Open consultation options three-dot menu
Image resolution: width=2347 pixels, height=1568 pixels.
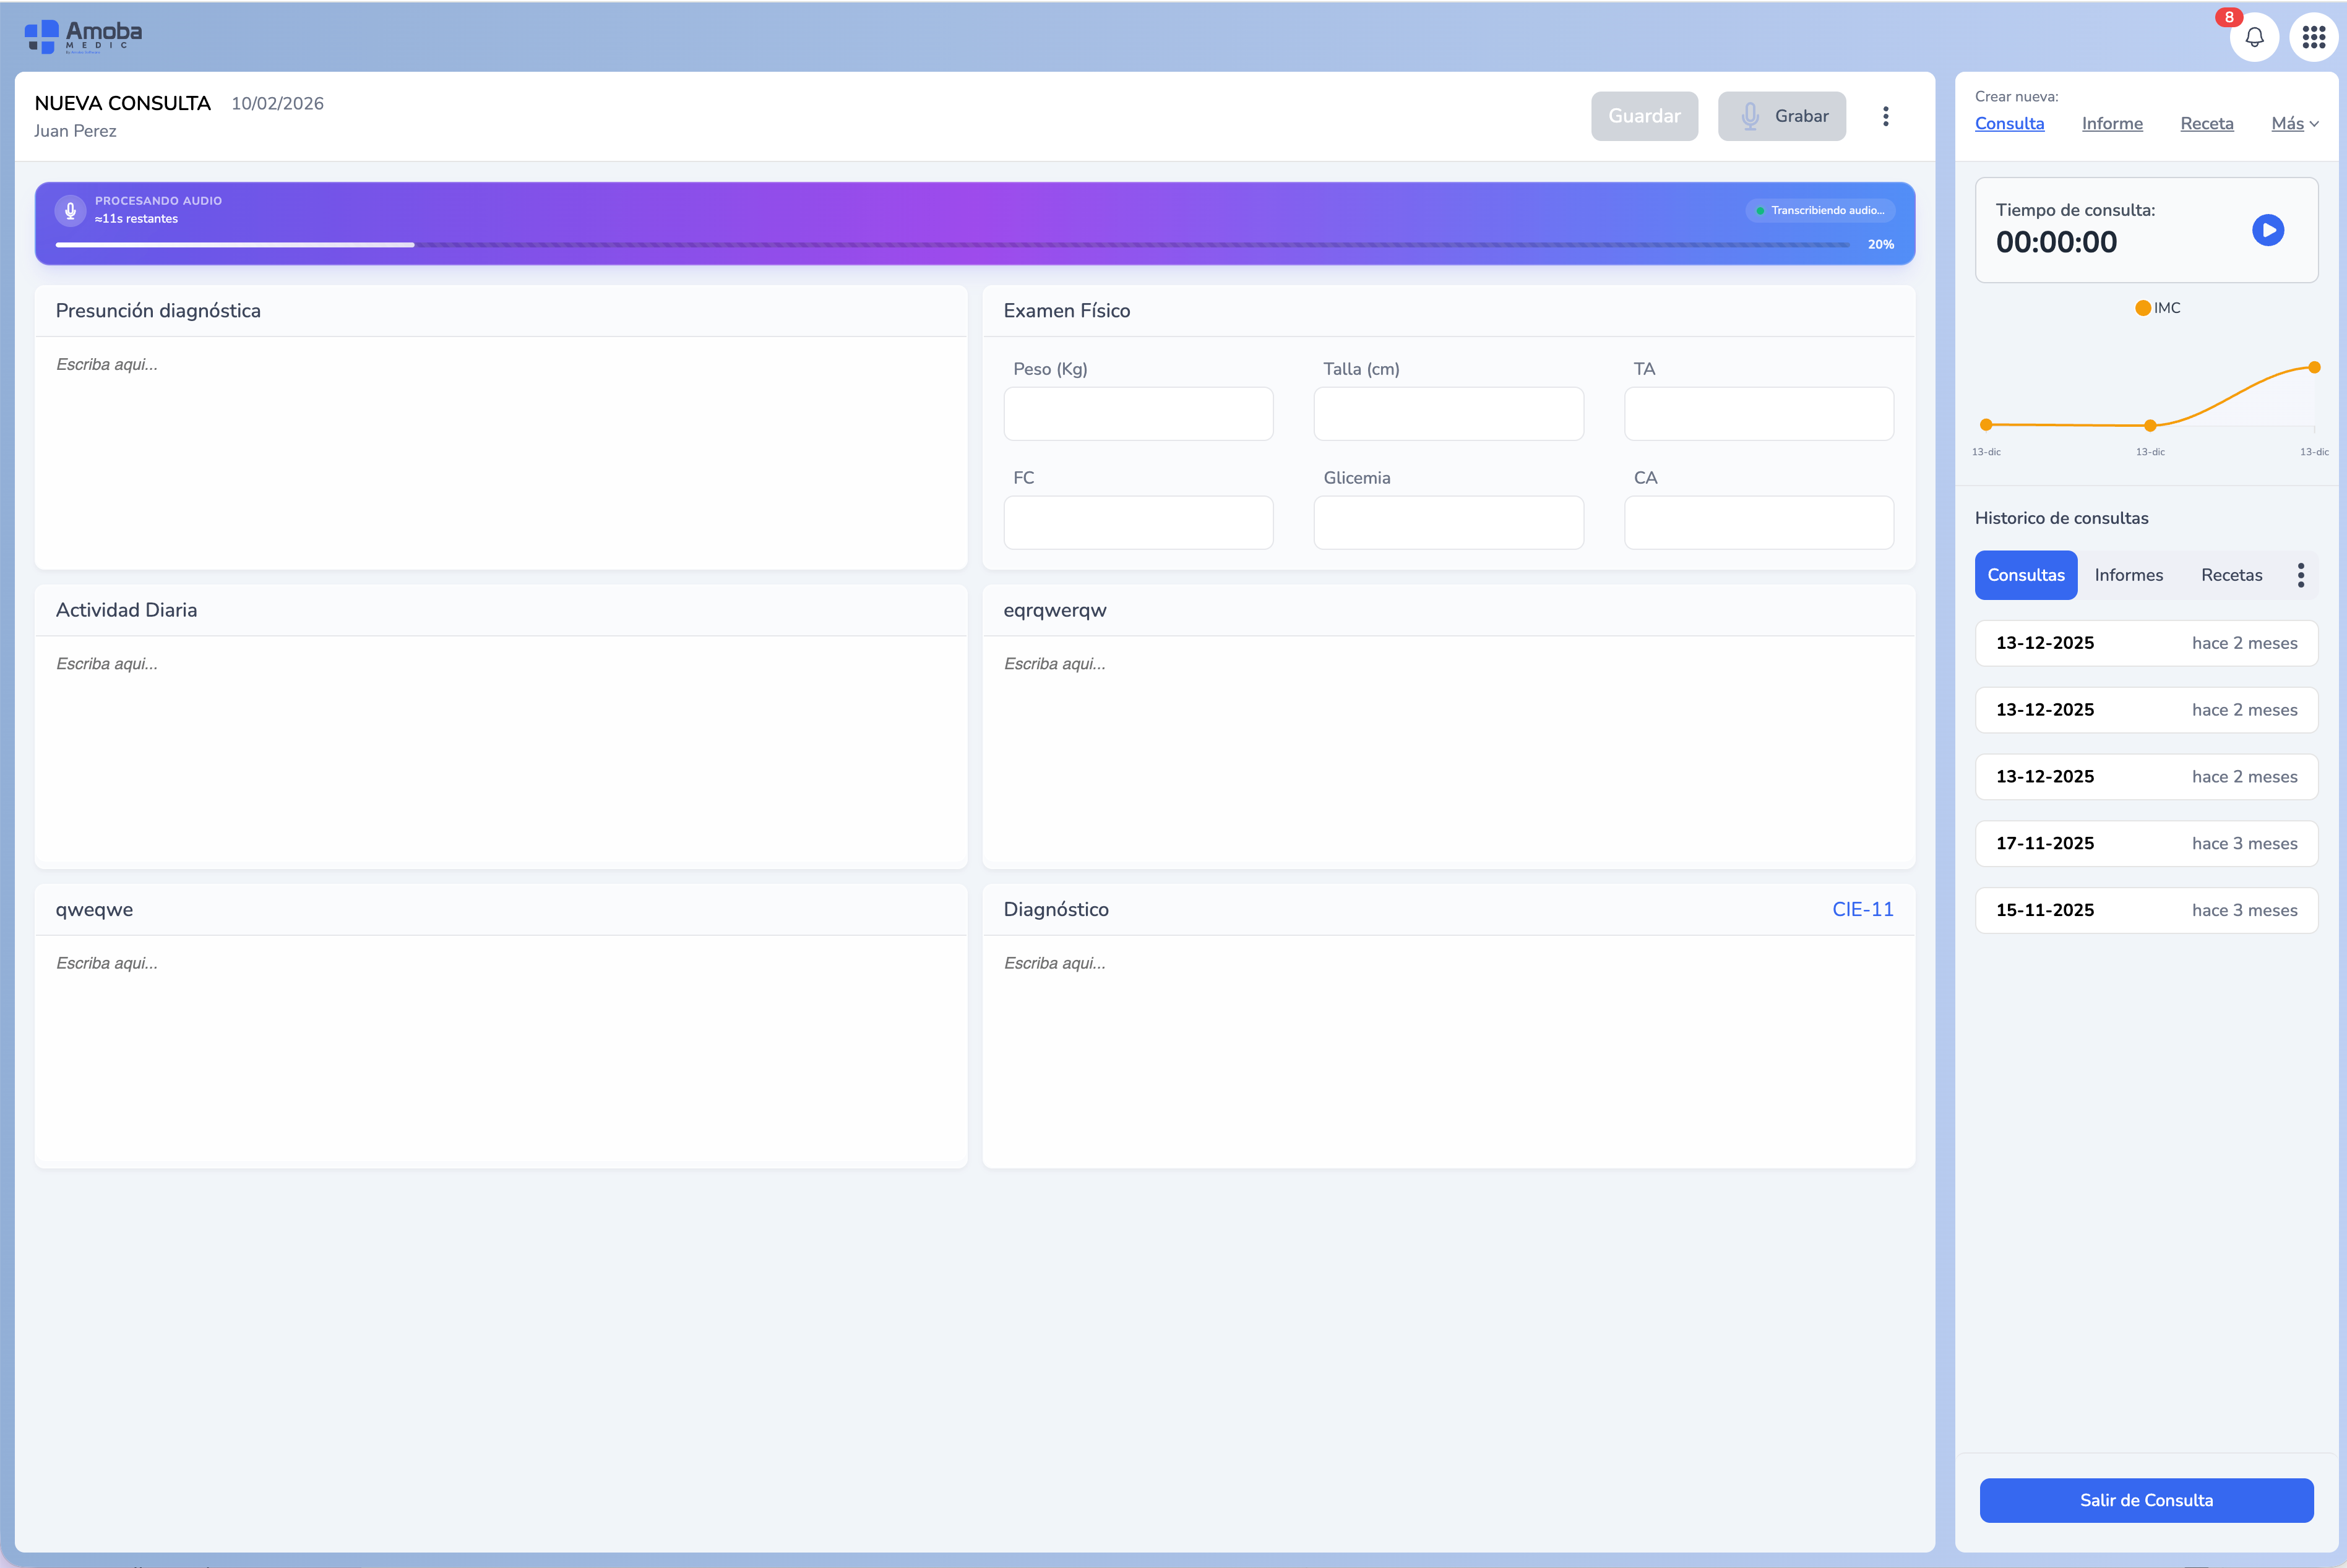click(x=1886, y=116)
